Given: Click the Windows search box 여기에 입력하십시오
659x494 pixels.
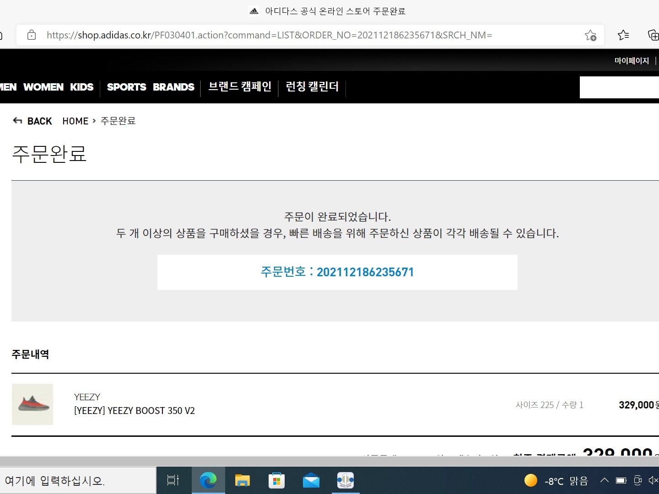Looking at the screenshot, I should [x=78, y=480].
